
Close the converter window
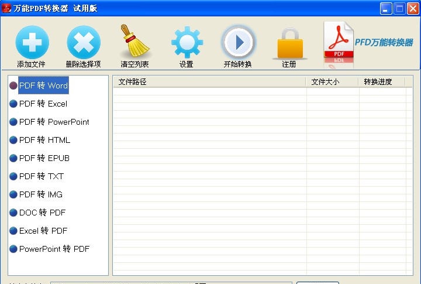click(413, 9)
